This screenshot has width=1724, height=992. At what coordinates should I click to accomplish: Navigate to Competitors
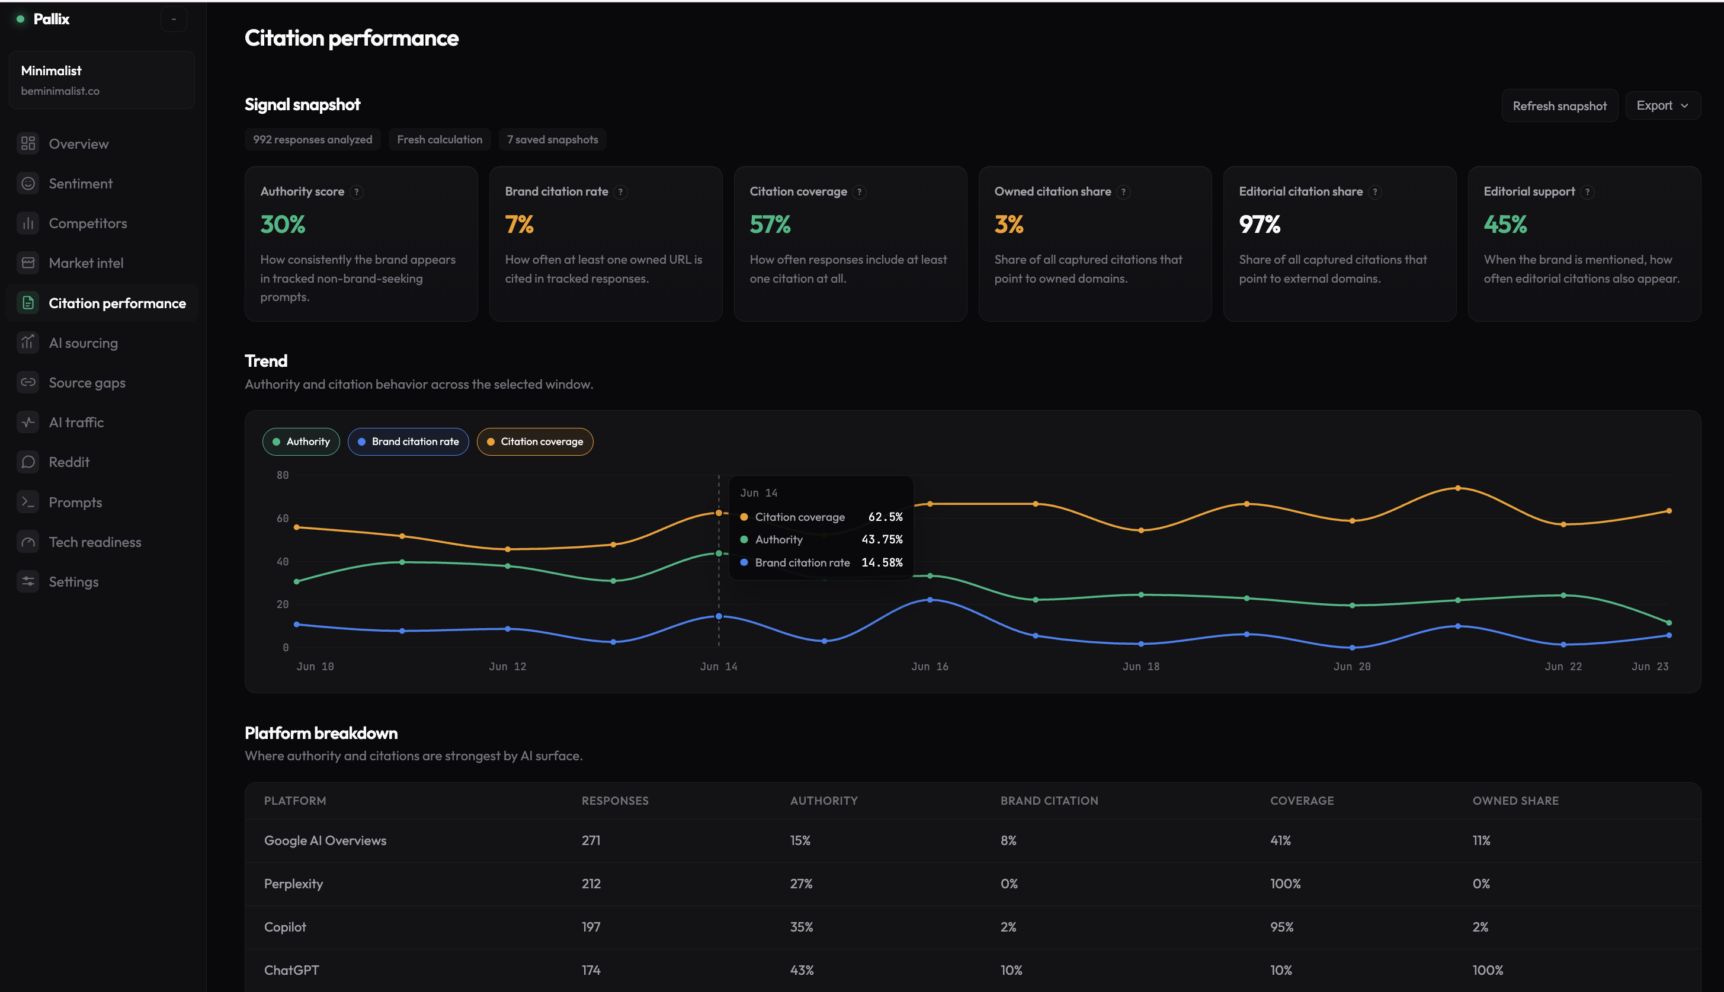(101, 223)
